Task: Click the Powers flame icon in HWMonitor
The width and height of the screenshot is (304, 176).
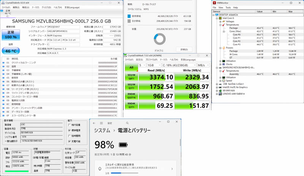Action: (223, 48)
